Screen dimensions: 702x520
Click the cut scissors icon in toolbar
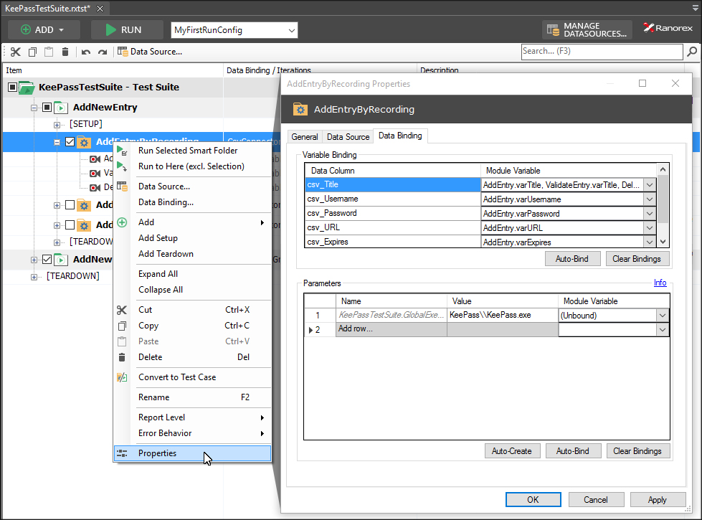click(x=16, y=52)
